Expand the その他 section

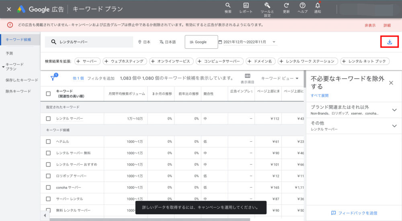pyautogui.click(x=394, y=126)
